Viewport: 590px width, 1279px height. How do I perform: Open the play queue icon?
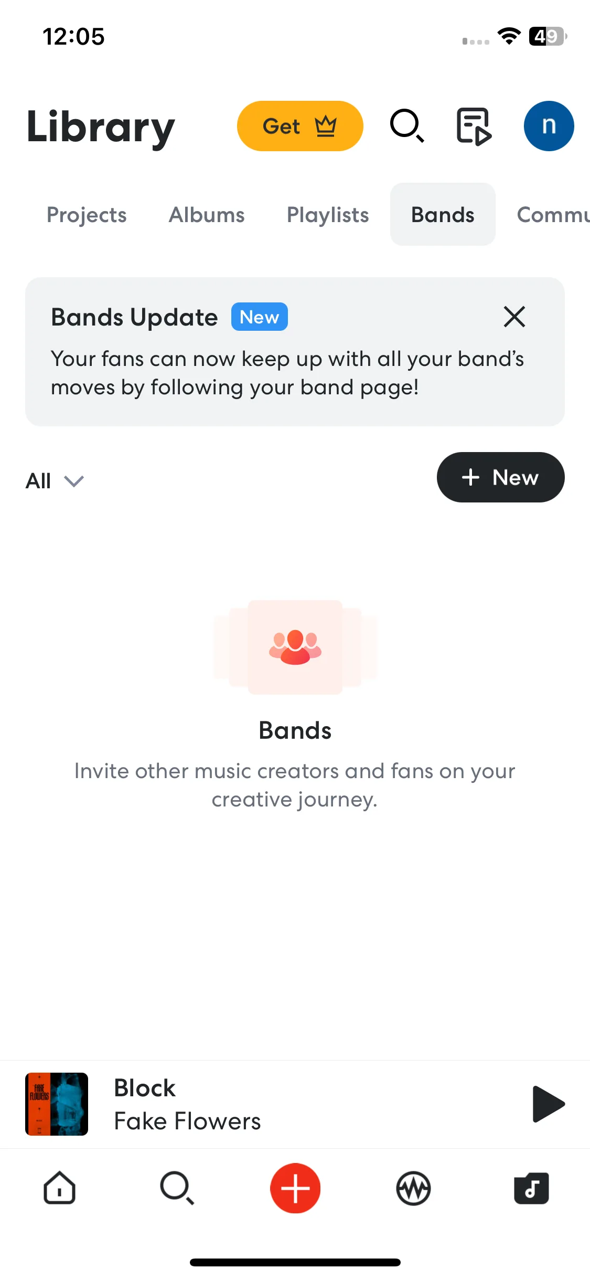click(x=474, y=126)
